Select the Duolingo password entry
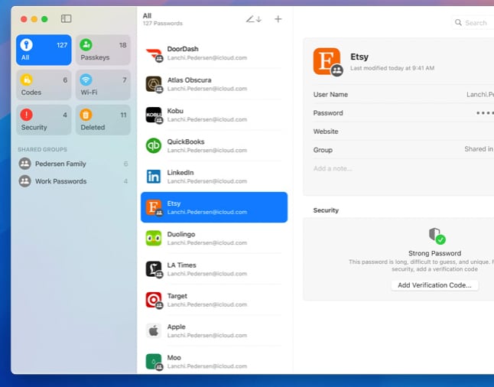This screenshot has height=387, width=494. [214, 239]
